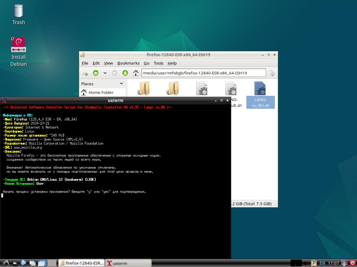Screen dimensions: 357x267
Task: Open the Edit menu in the file manager
Action: pos(96,63)
